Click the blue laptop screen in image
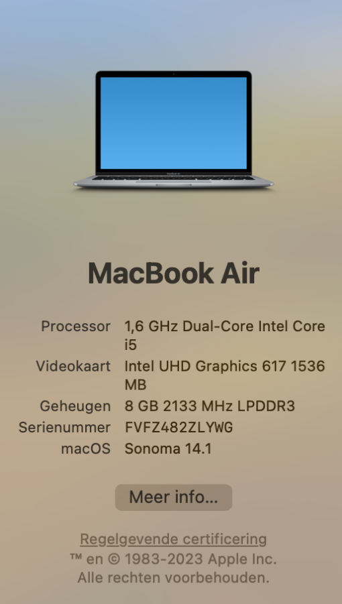342x604 pixels. [173, 123]
